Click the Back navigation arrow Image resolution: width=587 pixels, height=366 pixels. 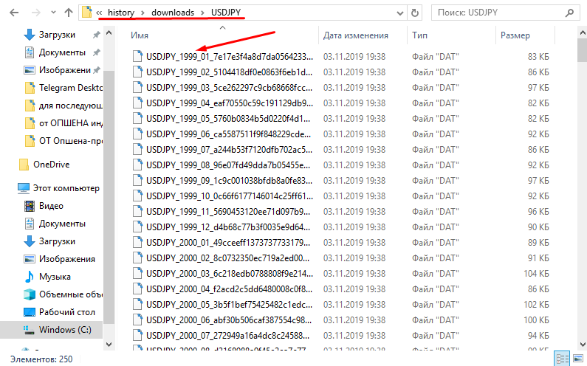point(14,13)
